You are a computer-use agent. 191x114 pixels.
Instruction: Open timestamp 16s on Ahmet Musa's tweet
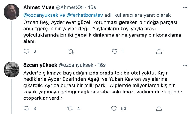point(92,7)
